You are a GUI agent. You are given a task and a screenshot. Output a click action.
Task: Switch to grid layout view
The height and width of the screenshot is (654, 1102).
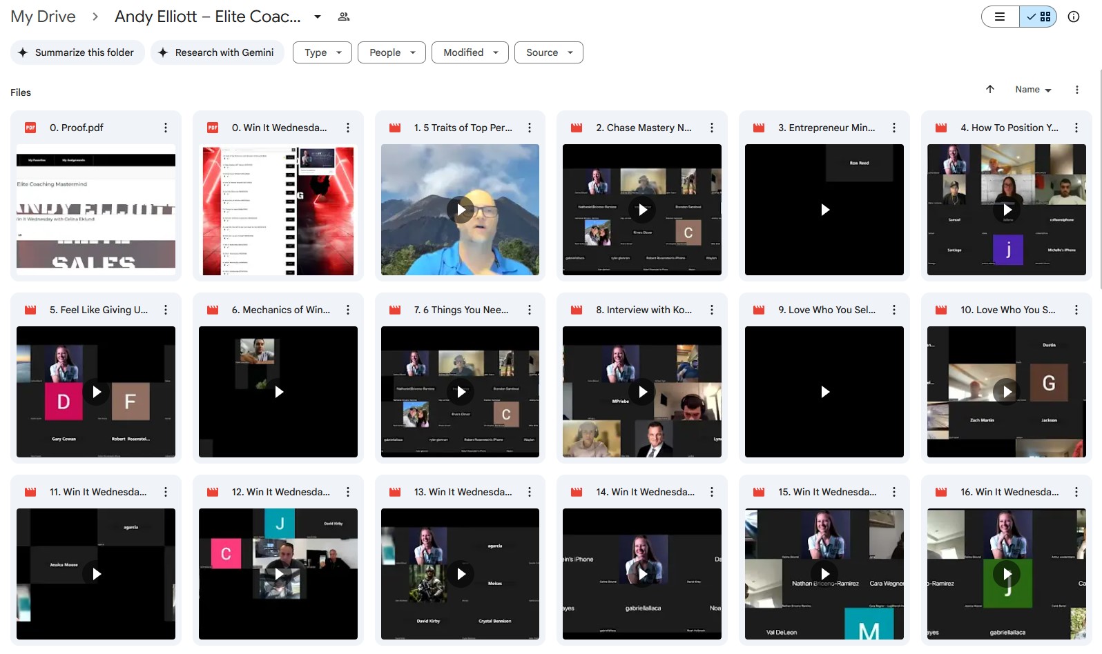(x=1038, y=17)
